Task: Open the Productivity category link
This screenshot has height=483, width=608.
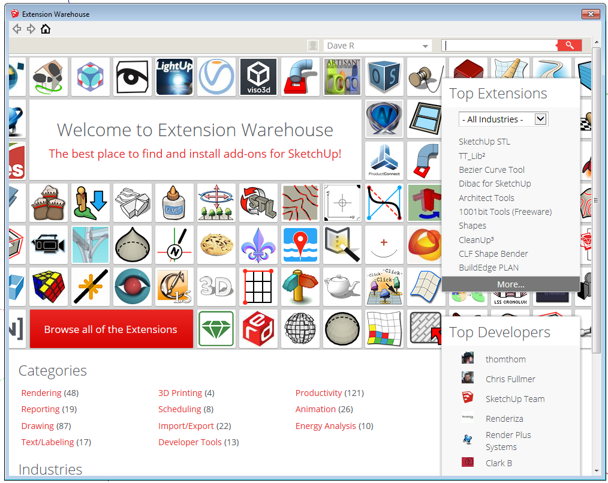Action: click(x=319, y=393)
